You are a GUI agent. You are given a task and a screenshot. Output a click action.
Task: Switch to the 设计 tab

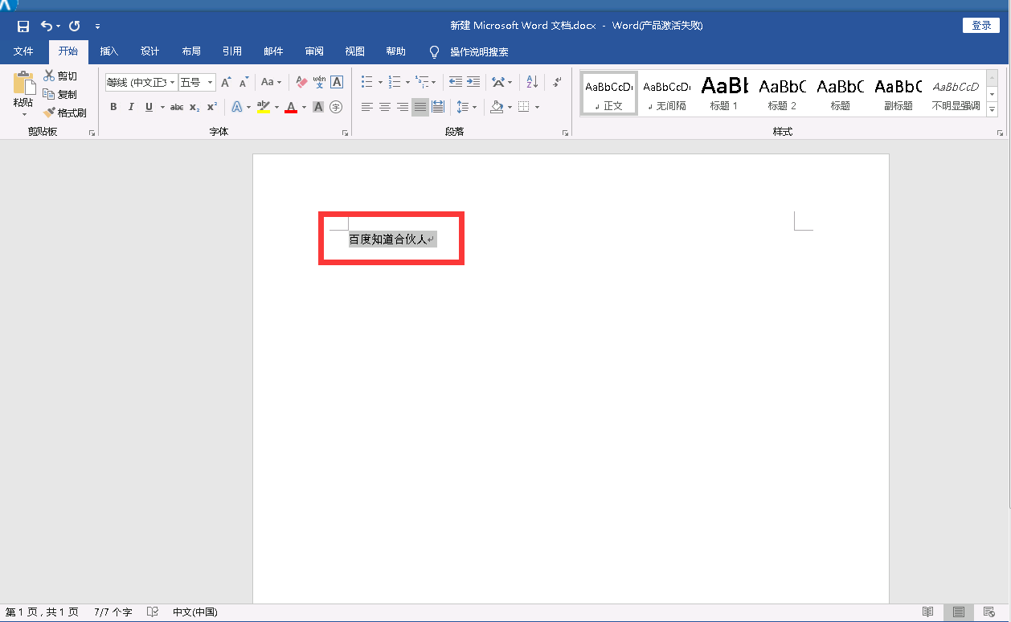tap(149, 51)
